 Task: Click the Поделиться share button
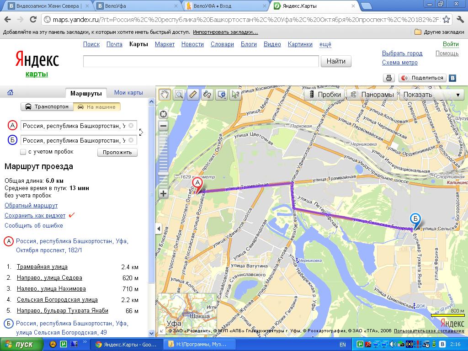pyautogui.click(x=423, y=78)
